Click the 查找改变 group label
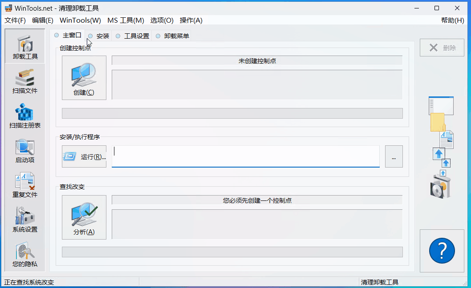 pos(72,187)
